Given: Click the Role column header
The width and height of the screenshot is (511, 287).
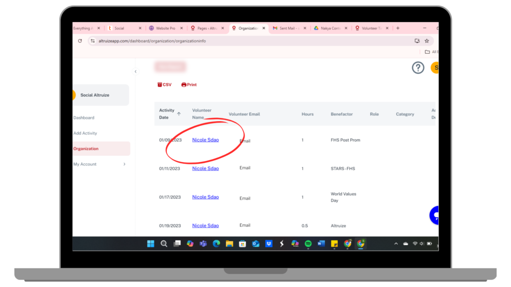Looking at the screenshot, I should [x=374, y=114].
